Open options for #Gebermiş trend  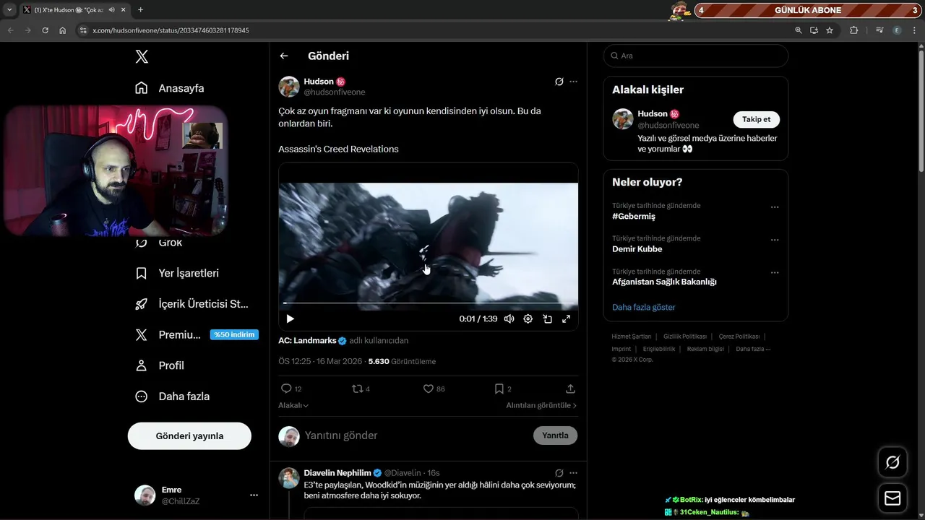pos(775,207)
